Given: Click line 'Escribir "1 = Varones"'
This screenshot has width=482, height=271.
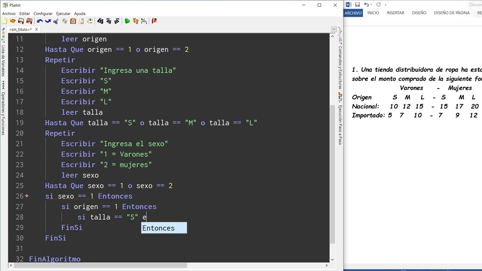Looking at the screenshot, I should (x=107, y=154).
